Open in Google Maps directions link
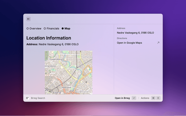Image resolution: width=186 pixels, height=116 pixels. point(129,43)
